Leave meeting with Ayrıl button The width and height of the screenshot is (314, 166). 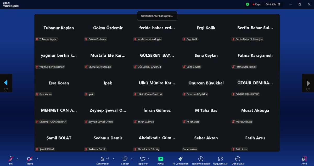coord(304,161)
